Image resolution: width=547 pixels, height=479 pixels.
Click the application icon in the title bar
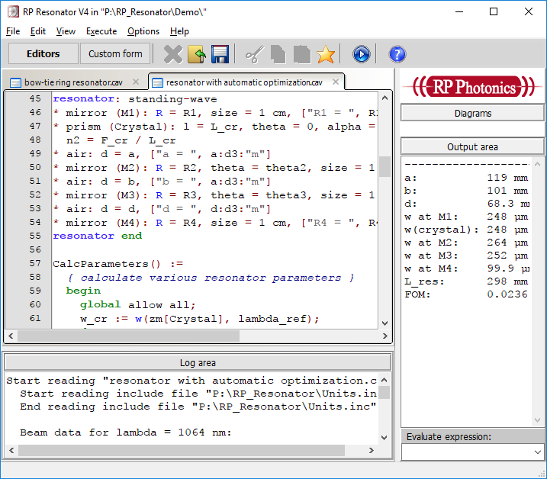click(13, 12)
